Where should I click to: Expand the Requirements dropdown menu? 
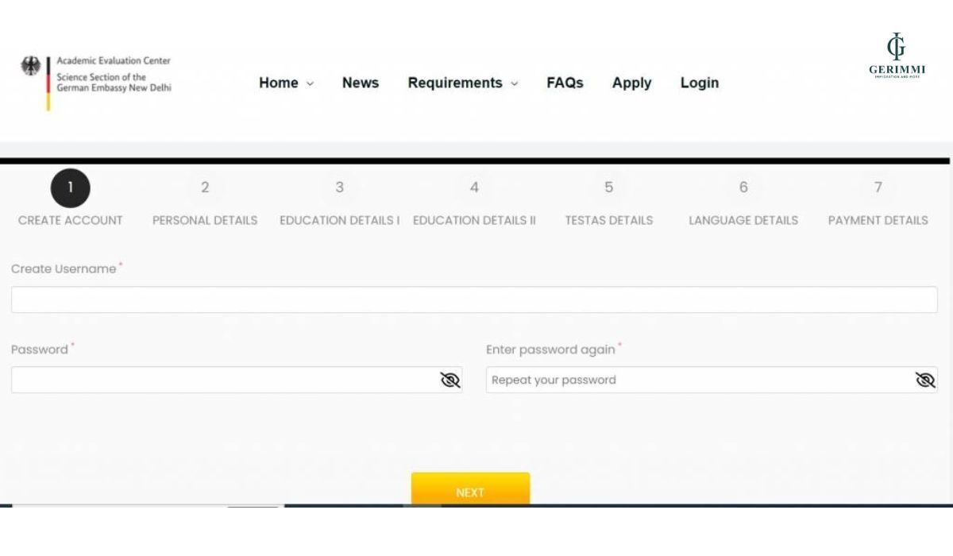[x=462, y=83]
